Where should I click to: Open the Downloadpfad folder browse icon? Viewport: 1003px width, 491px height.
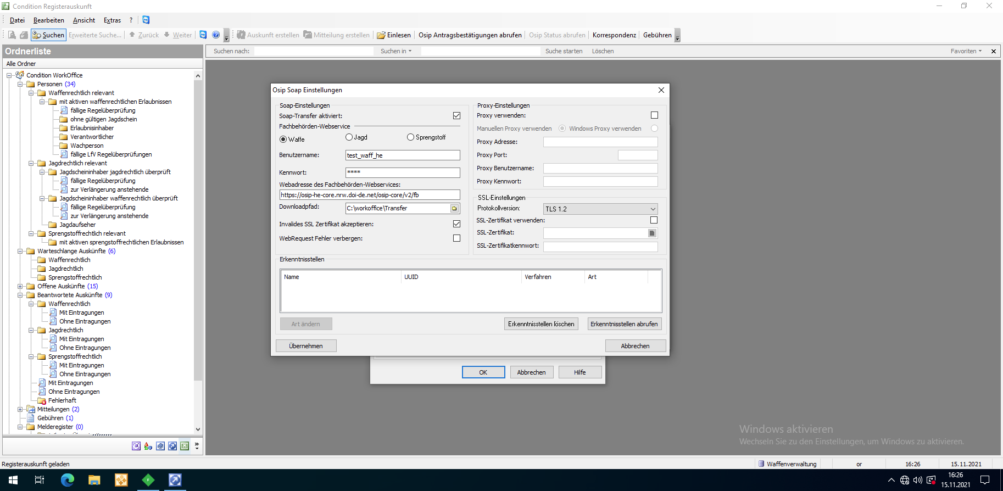pos(454,209)
